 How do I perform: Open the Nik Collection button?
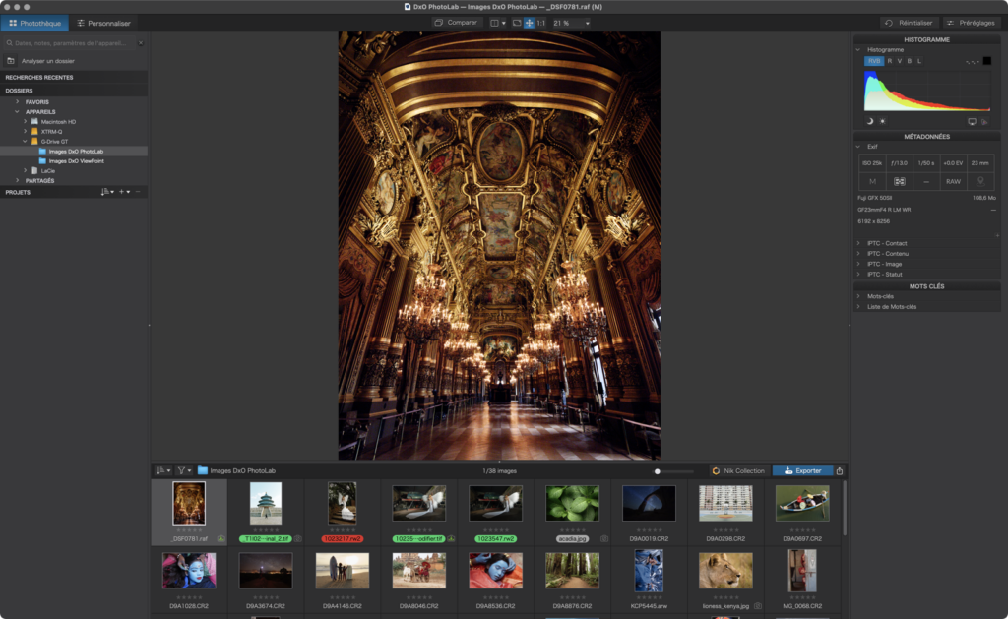(x=738, y=471)
